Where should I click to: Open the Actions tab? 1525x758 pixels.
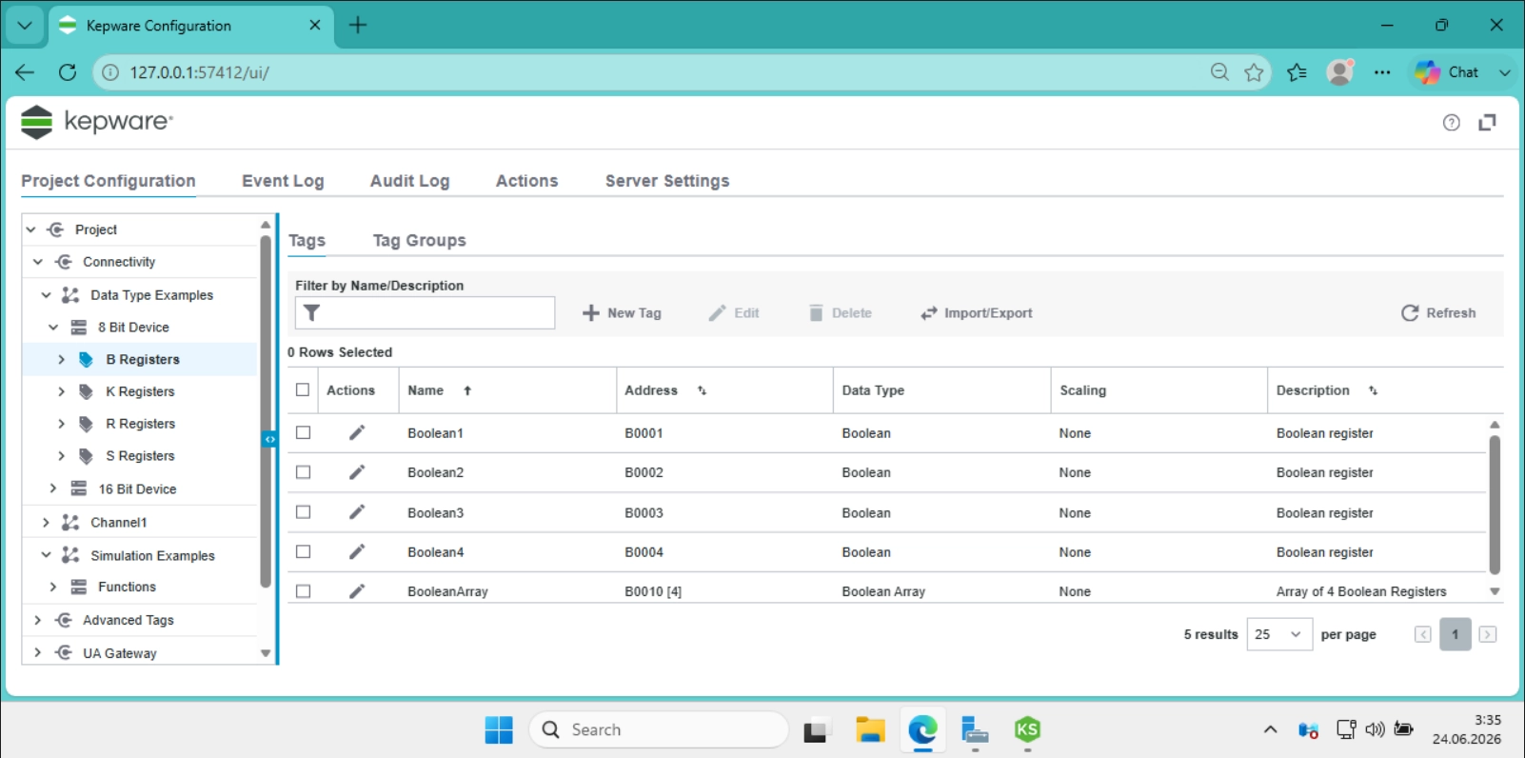click(x=526, y=181)
